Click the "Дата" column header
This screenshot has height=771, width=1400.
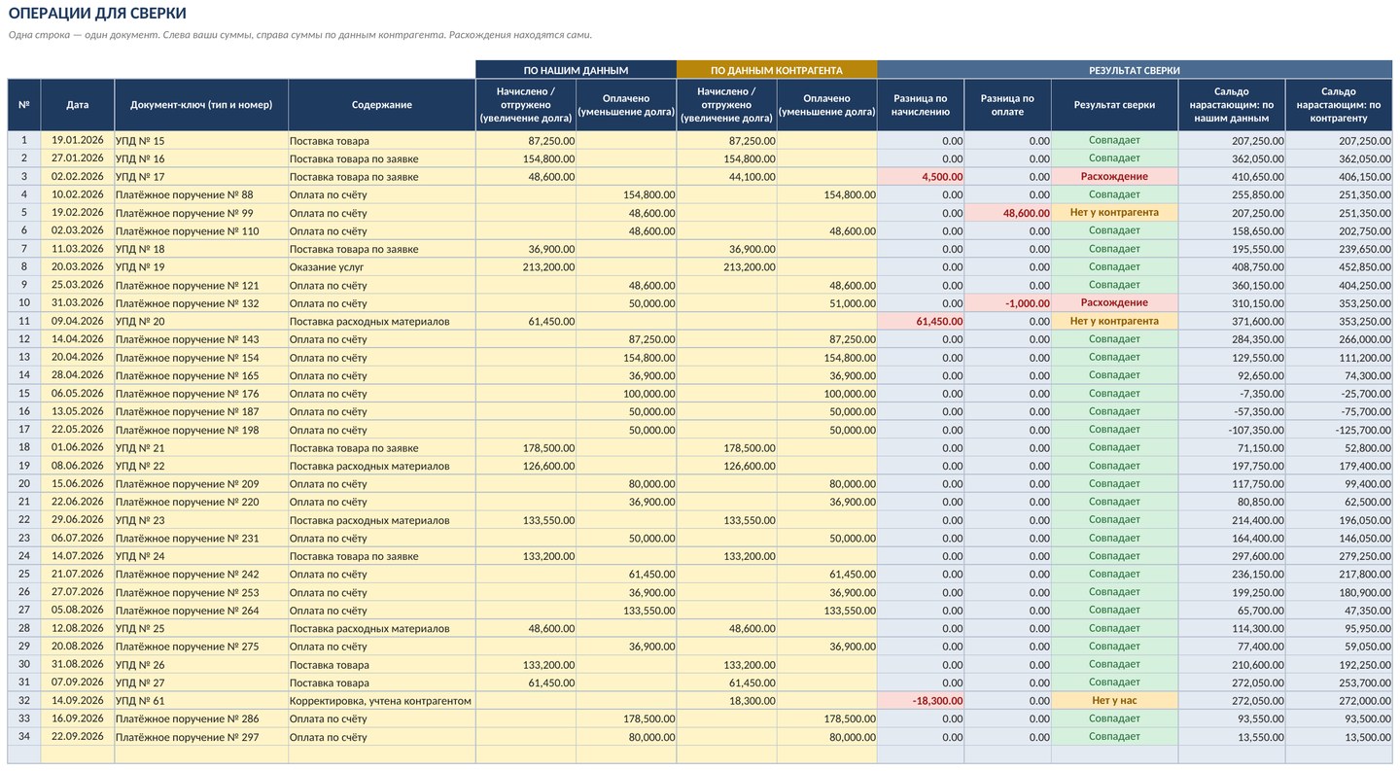(78, 105)
